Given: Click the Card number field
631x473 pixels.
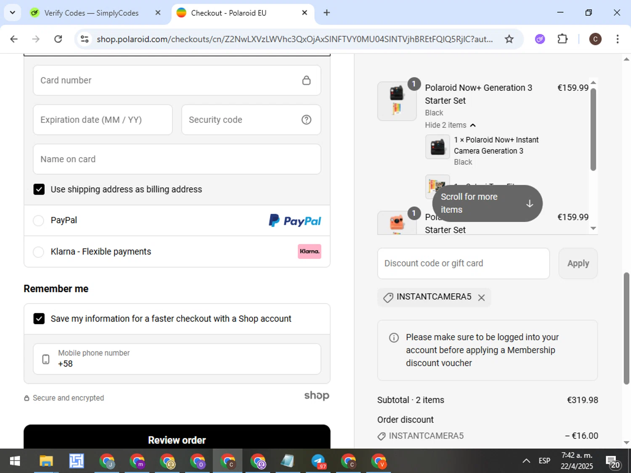Looking at the screenshot, I should tap(177, 80).
